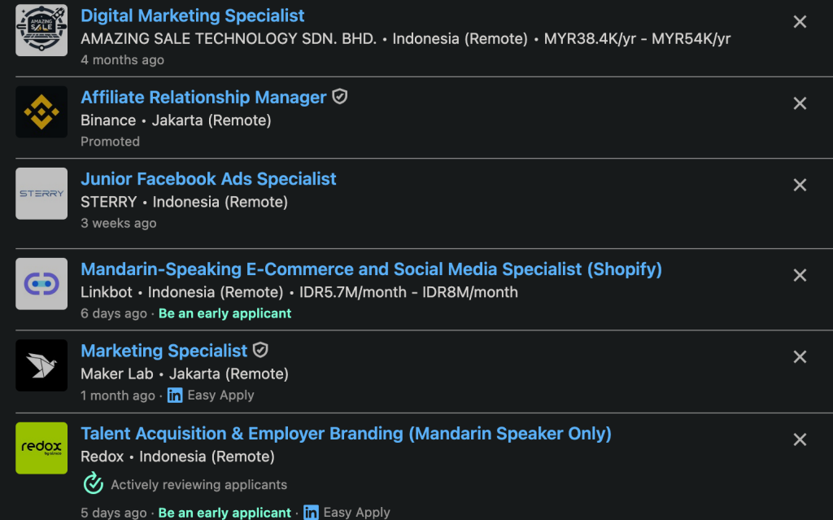The width and height of the screenshot is (833, 520).
Task: Dismiss the Linkbot job listing
Action: pos(800,275)
